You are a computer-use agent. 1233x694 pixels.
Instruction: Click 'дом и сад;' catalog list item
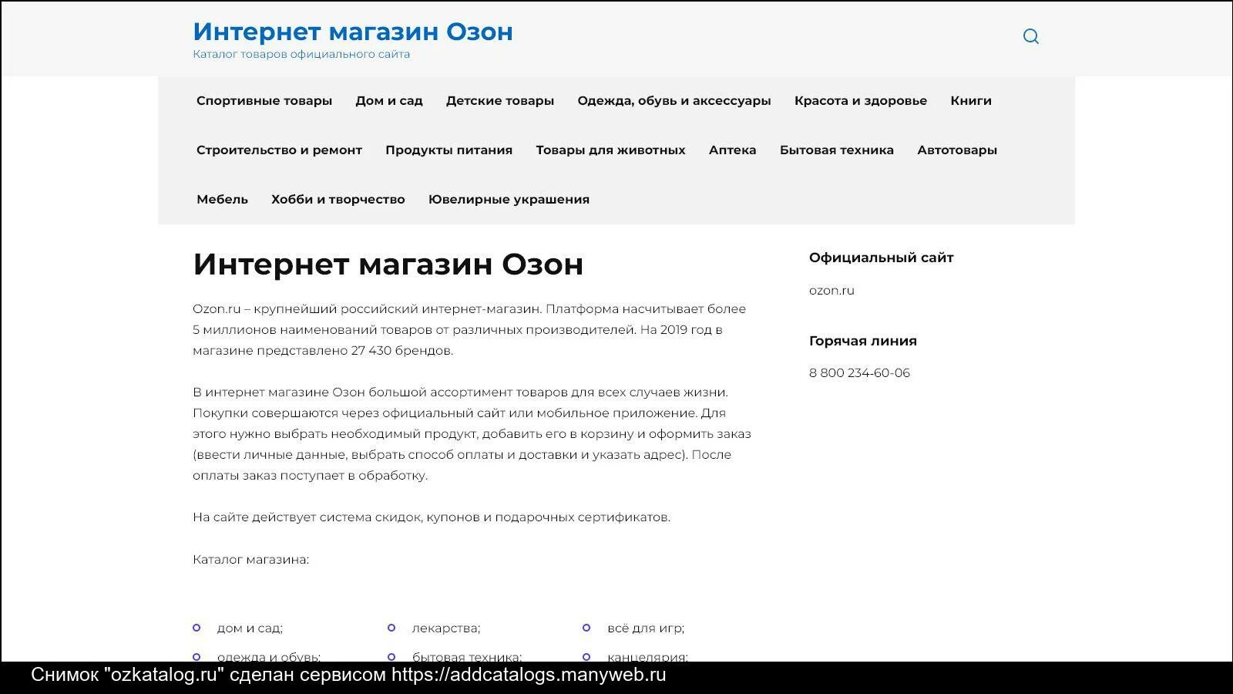pyautogui.click(x=250, y=628)
